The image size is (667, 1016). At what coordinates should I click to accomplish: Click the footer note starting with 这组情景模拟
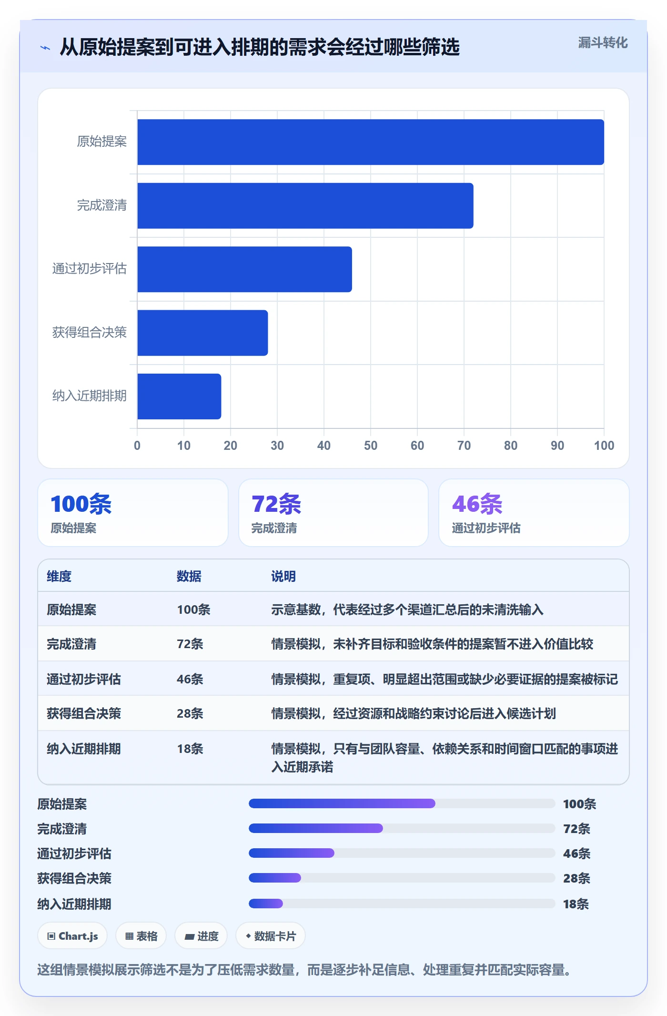point(304,970)
